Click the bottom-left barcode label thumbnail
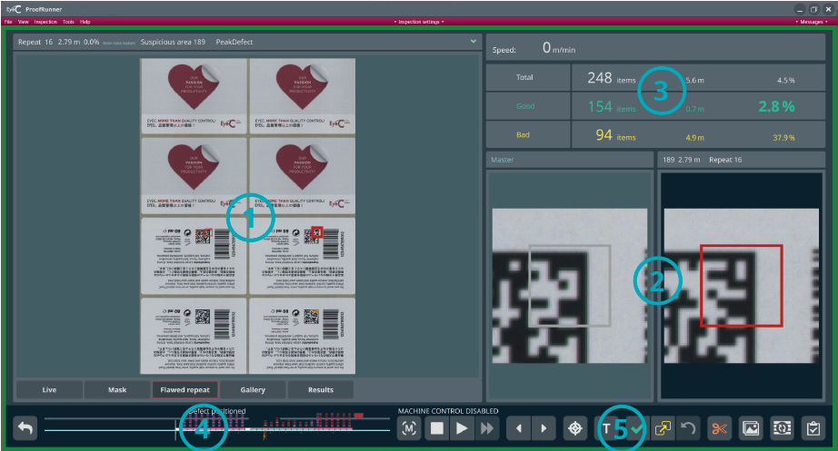Viewport: 838px width, 451px height. [x=194, y=336]
